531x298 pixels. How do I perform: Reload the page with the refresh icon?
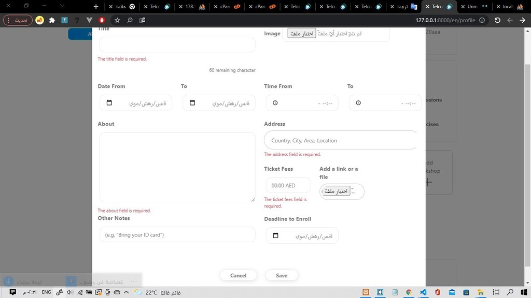[497, 20]
